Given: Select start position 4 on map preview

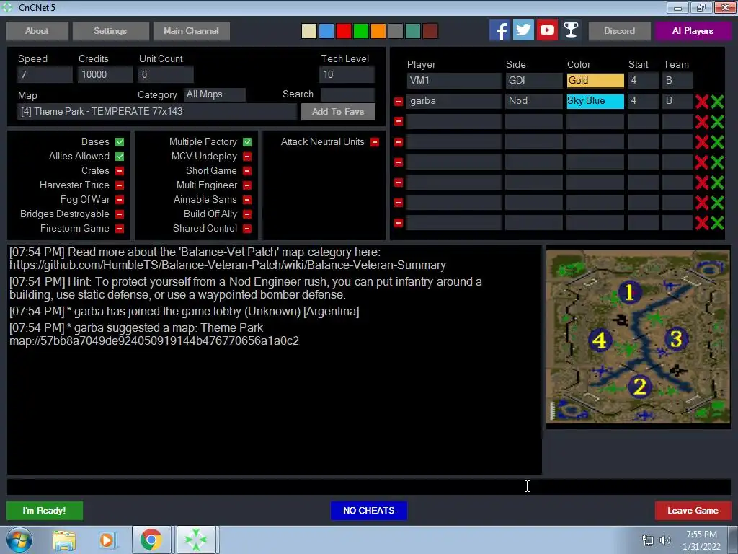Looking at the screenshot, I should (x=600, y=340).
